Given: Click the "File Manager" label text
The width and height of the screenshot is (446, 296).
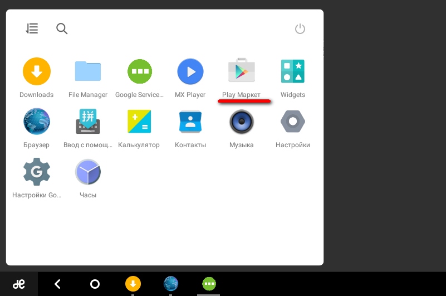Looking at the screenshot, I should point(88,95).
